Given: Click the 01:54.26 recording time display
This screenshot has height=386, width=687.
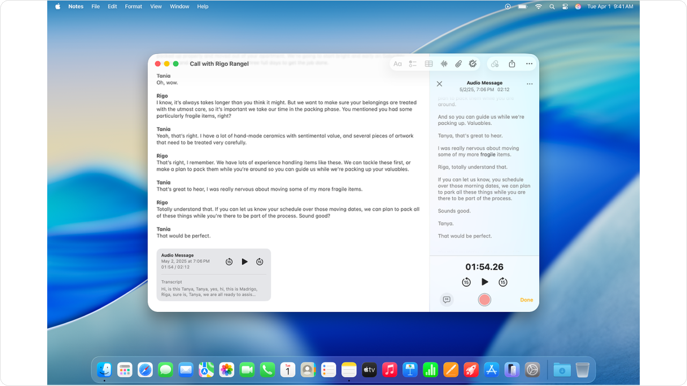Looking at the screenshot, I should coord(485,266).
